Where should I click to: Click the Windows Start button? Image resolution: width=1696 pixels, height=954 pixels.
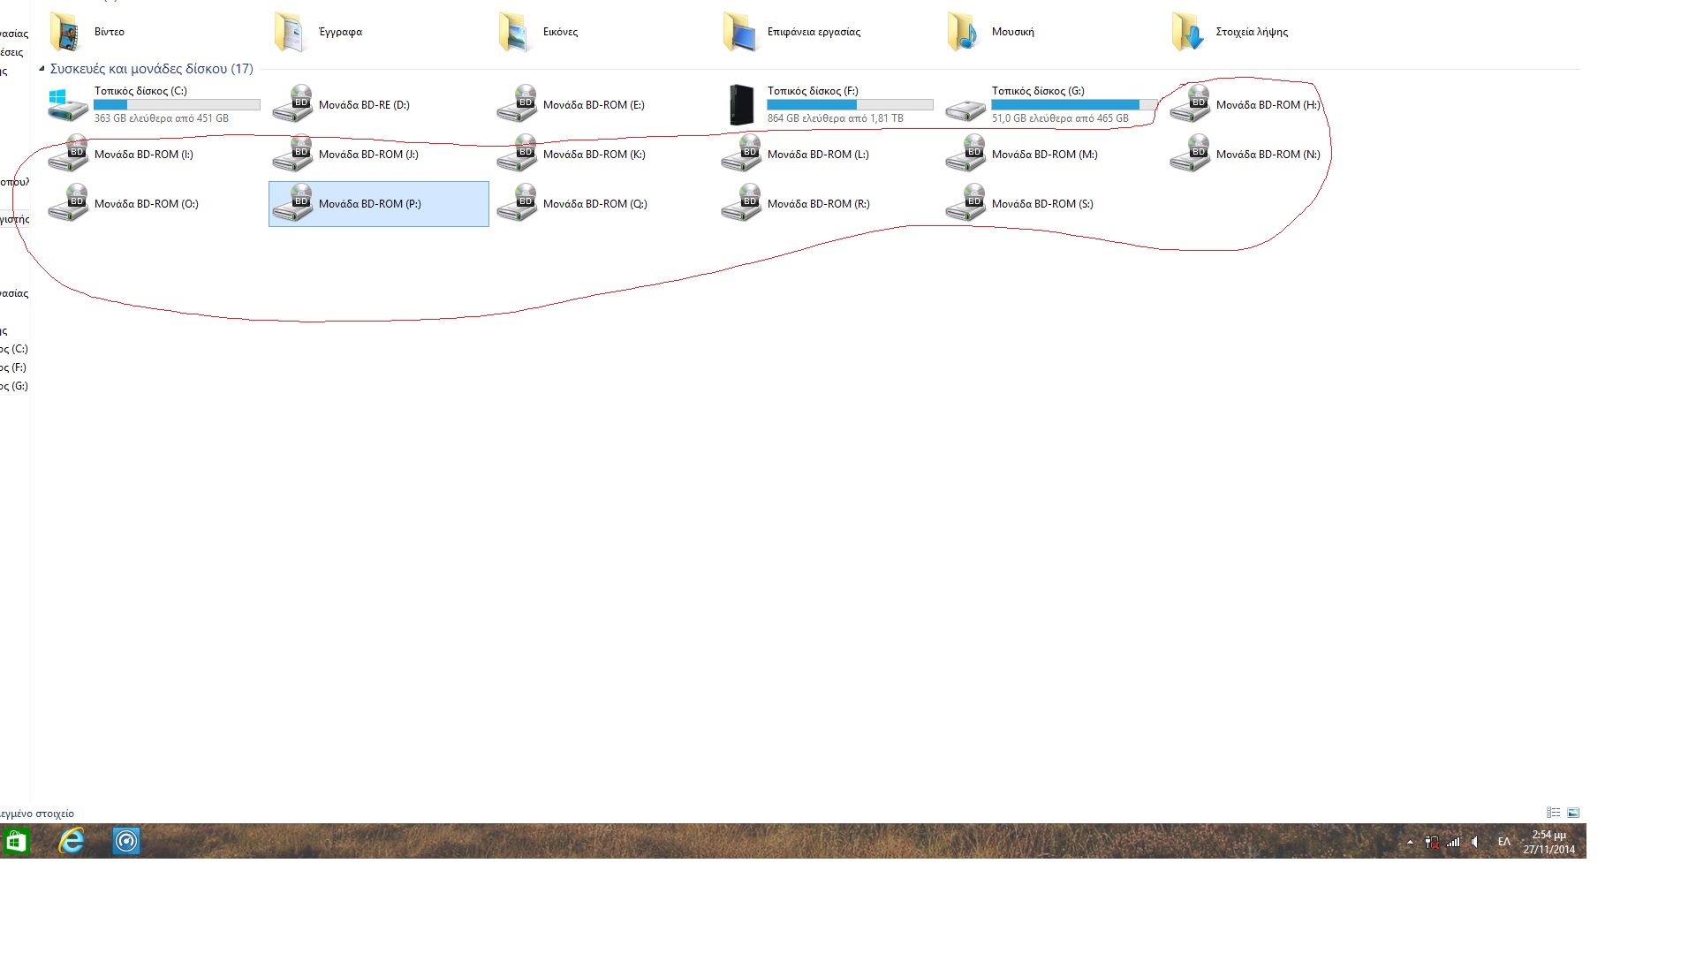(x=16, y=842)
